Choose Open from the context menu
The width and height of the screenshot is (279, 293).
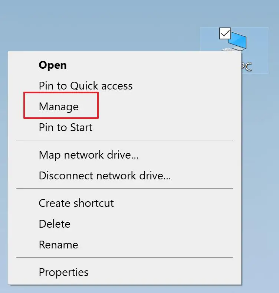pyautogui.click(x=53, y=65)
